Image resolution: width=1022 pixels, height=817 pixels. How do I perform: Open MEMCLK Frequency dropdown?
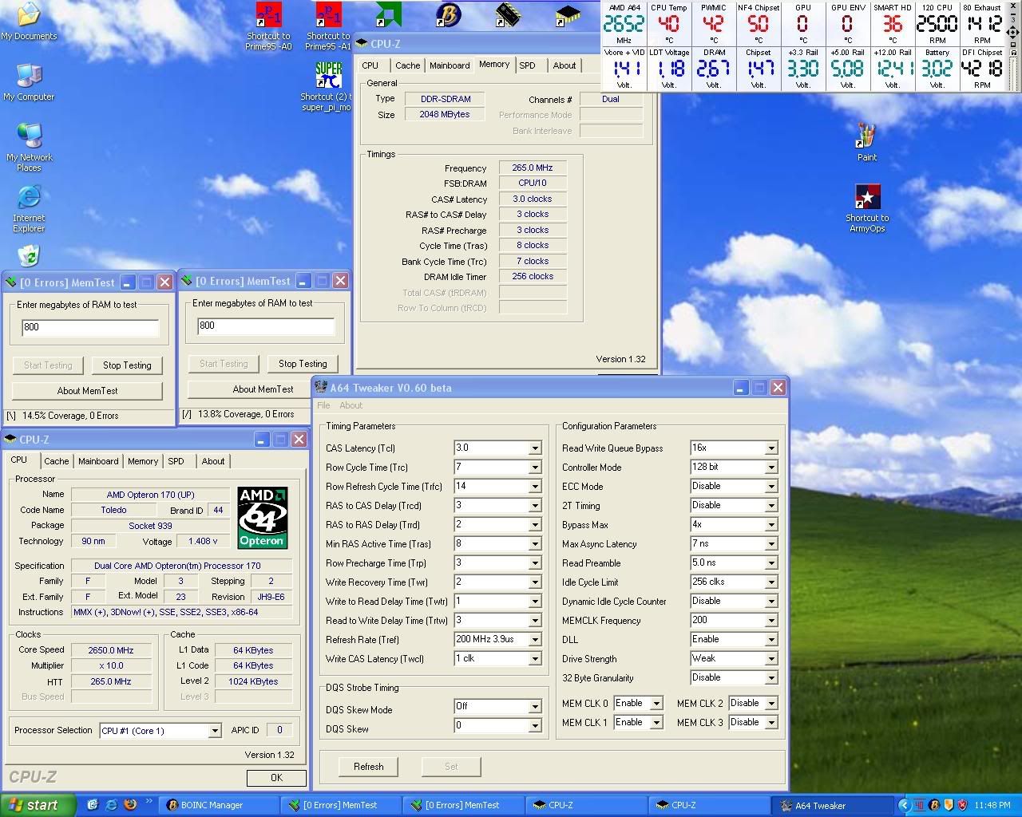pyautogui.click(x=771, y=621)
